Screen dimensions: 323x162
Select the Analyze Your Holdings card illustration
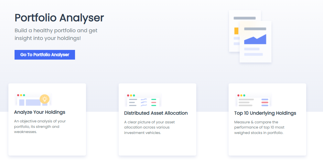tap(33, 100)
